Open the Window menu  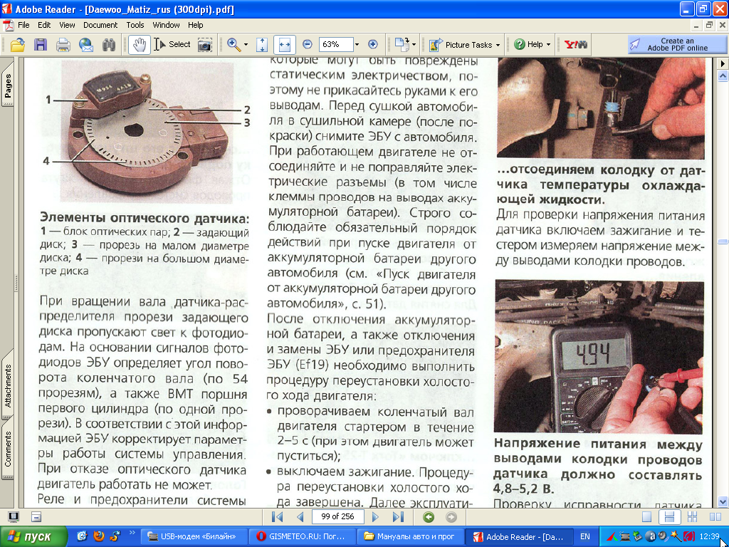coord(166,25)
